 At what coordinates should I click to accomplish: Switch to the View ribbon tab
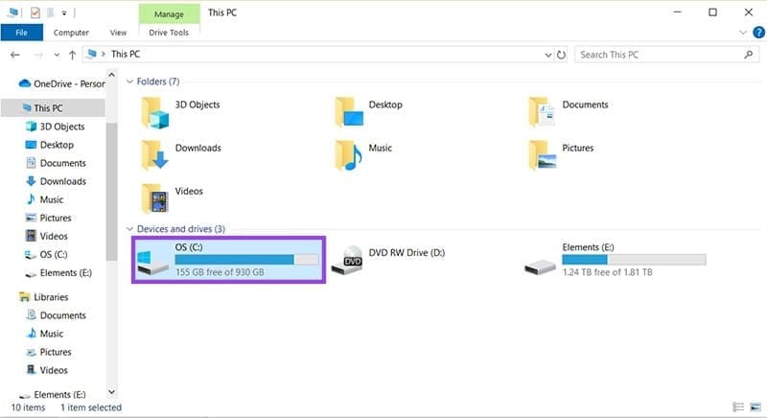coord(118,33)
